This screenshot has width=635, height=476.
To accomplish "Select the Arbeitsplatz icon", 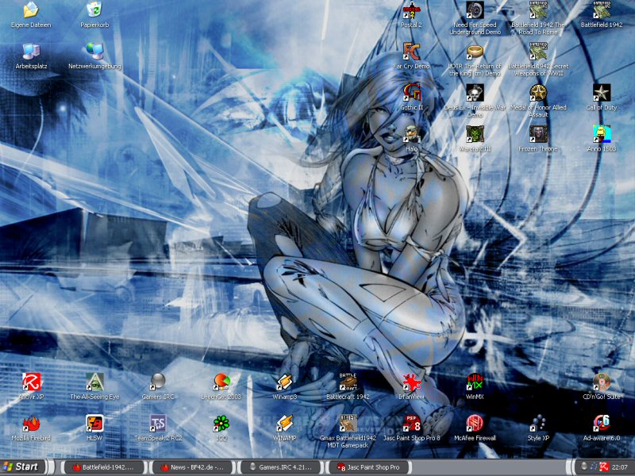I will [31, 52].
